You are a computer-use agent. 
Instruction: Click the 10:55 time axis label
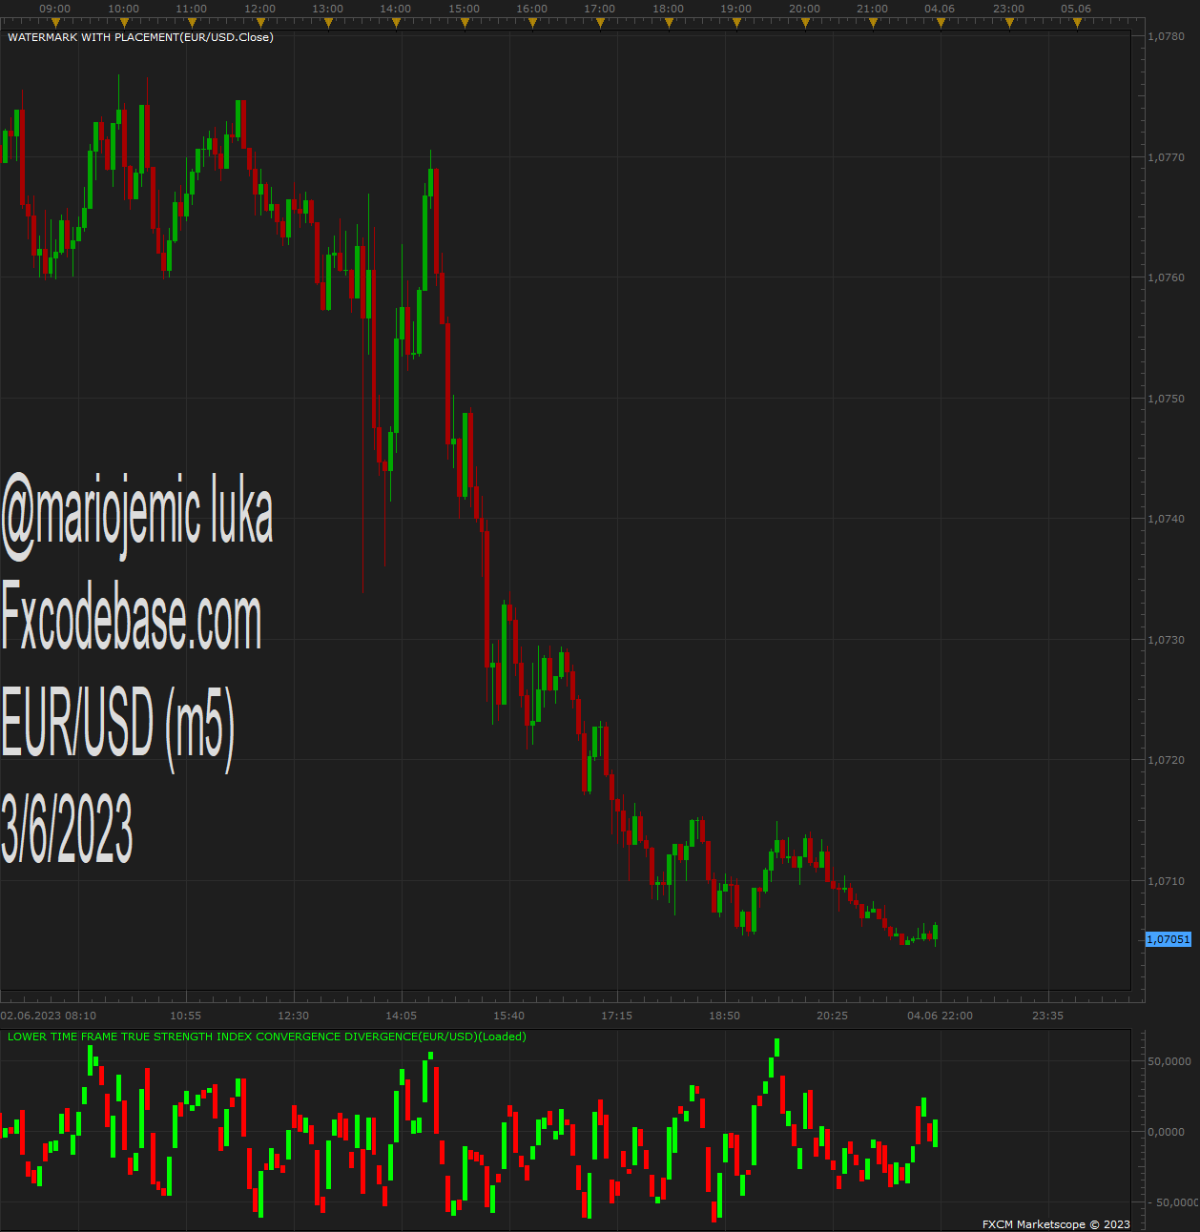[186, 1016]
